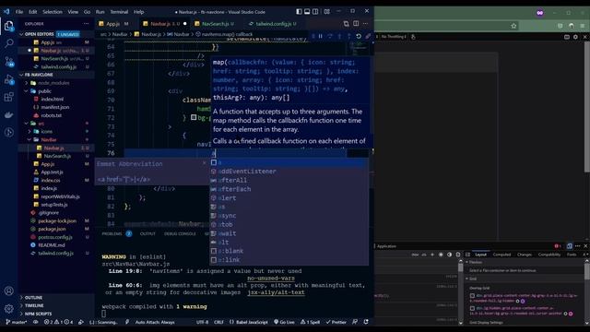Click purple color swatch of first grid div
Viewport: 590px width, 332px height.
[523, 301]
